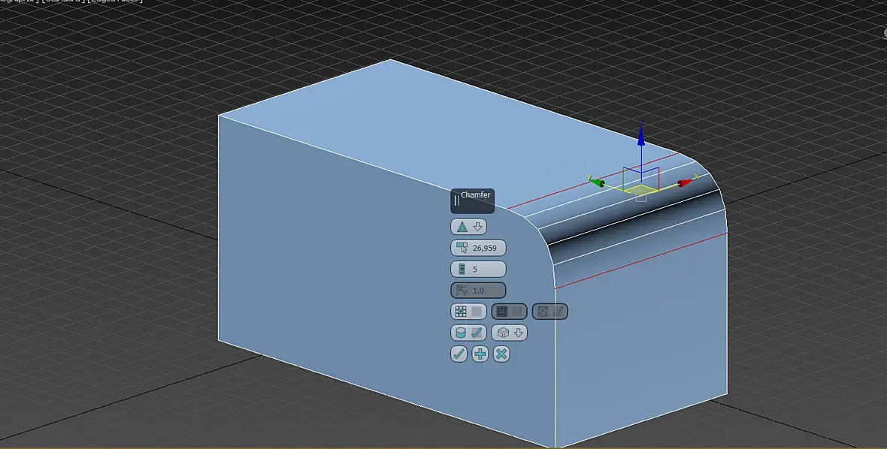The height and width of the screenshot is (449, 887).
Task: Toggle the disabled Invert Open checkbox
Action: 518,311
